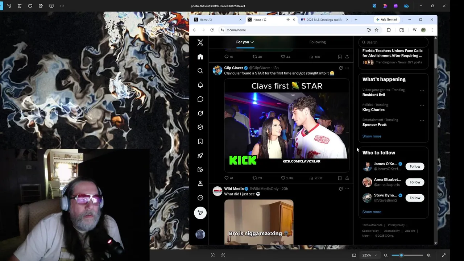Open Chat bubble icon in X sidebar
The height and width of the screenshot is (261, 464).
[x=200, y=99]
